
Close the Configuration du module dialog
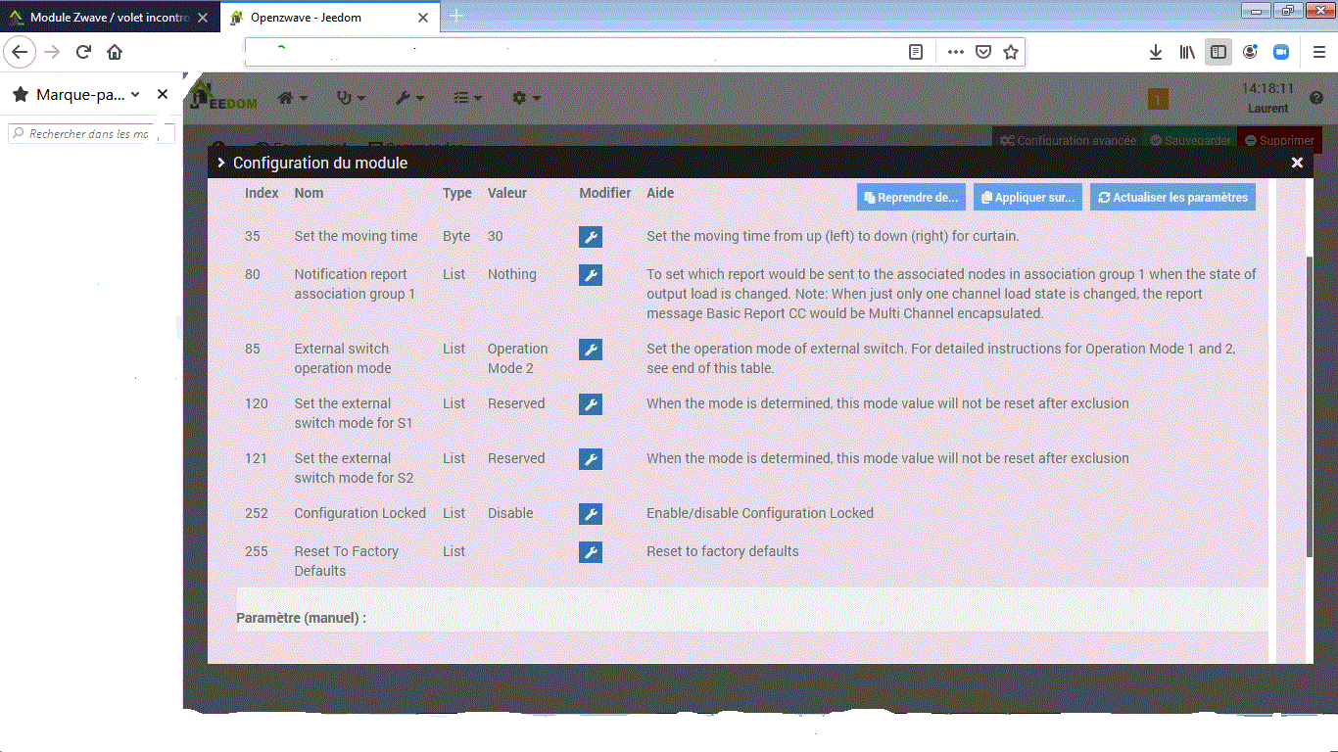(x=1297, y=163)
